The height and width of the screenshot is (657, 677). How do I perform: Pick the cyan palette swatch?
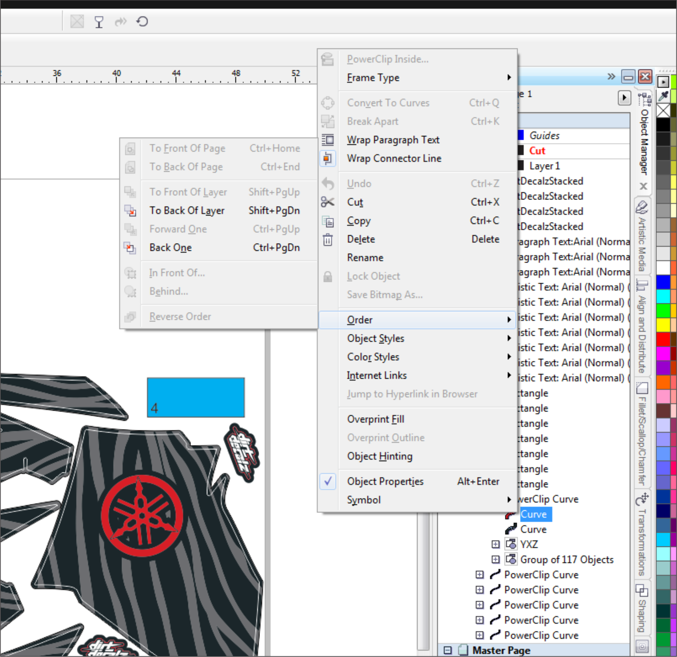[663, 297]
